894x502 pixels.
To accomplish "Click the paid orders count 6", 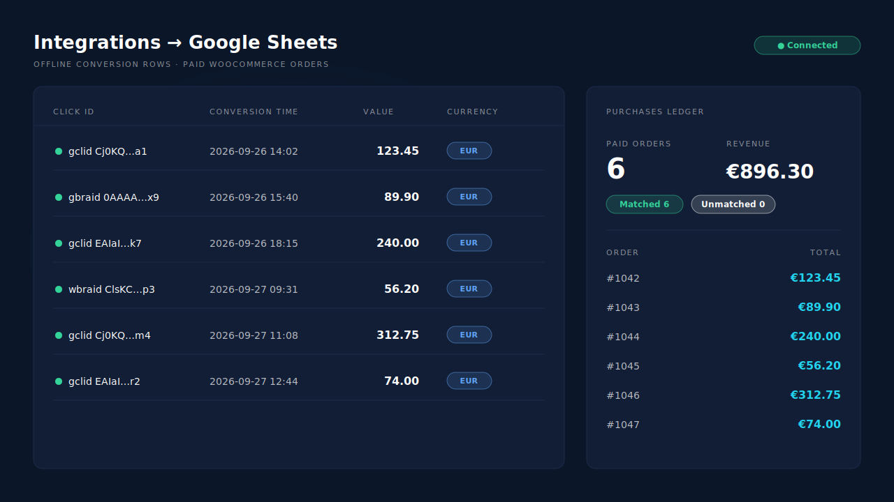I will (x=615, y=169).
